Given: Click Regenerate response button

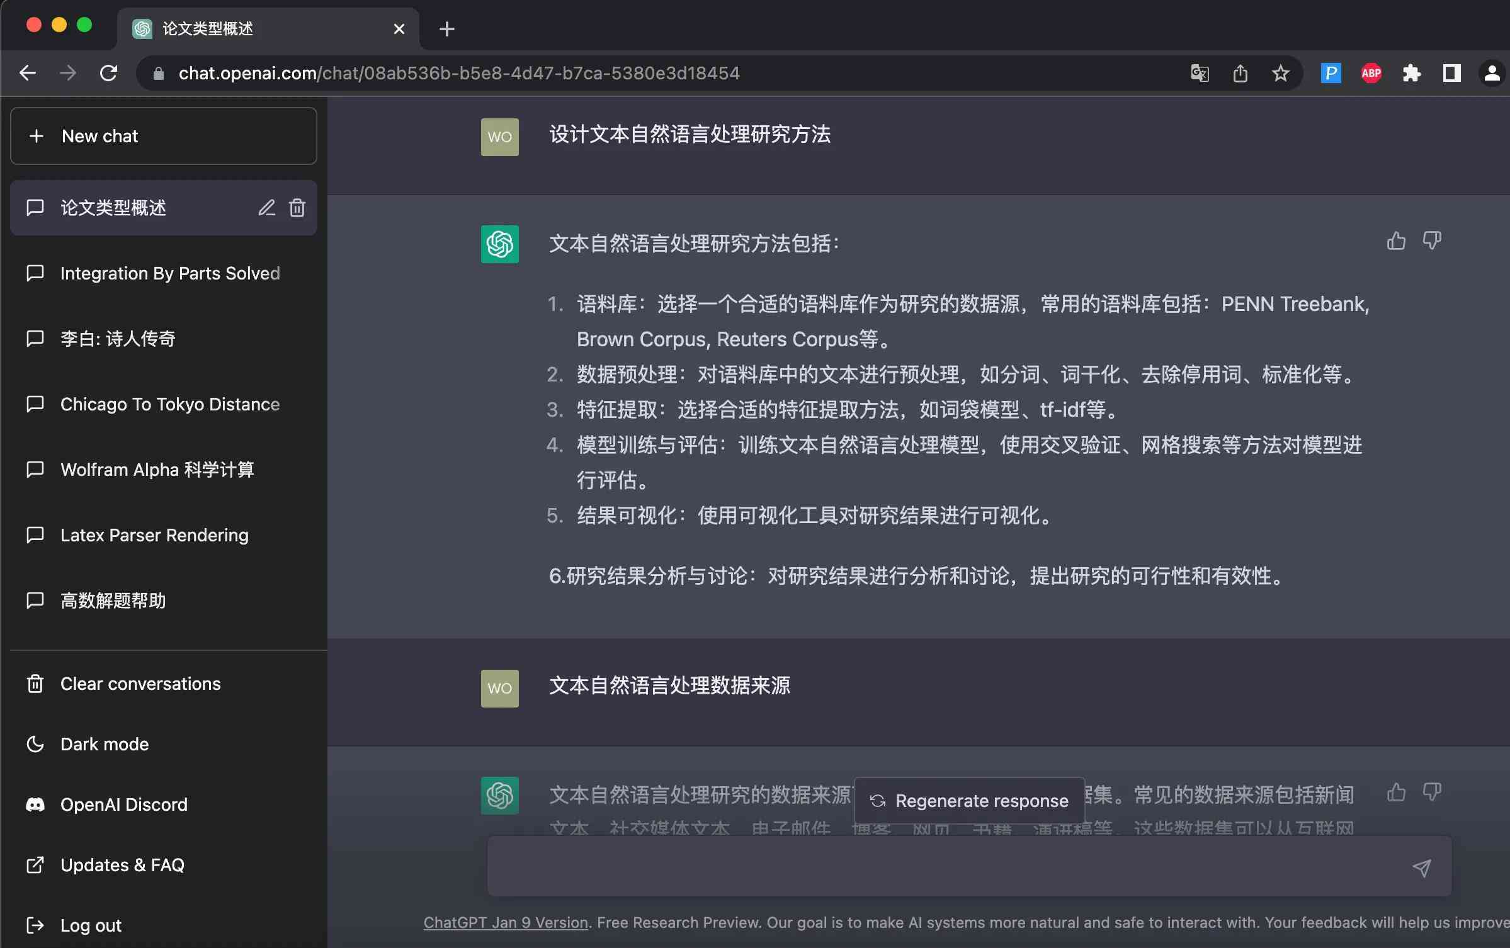Looking at the screenshot, I should pos(969,801).
